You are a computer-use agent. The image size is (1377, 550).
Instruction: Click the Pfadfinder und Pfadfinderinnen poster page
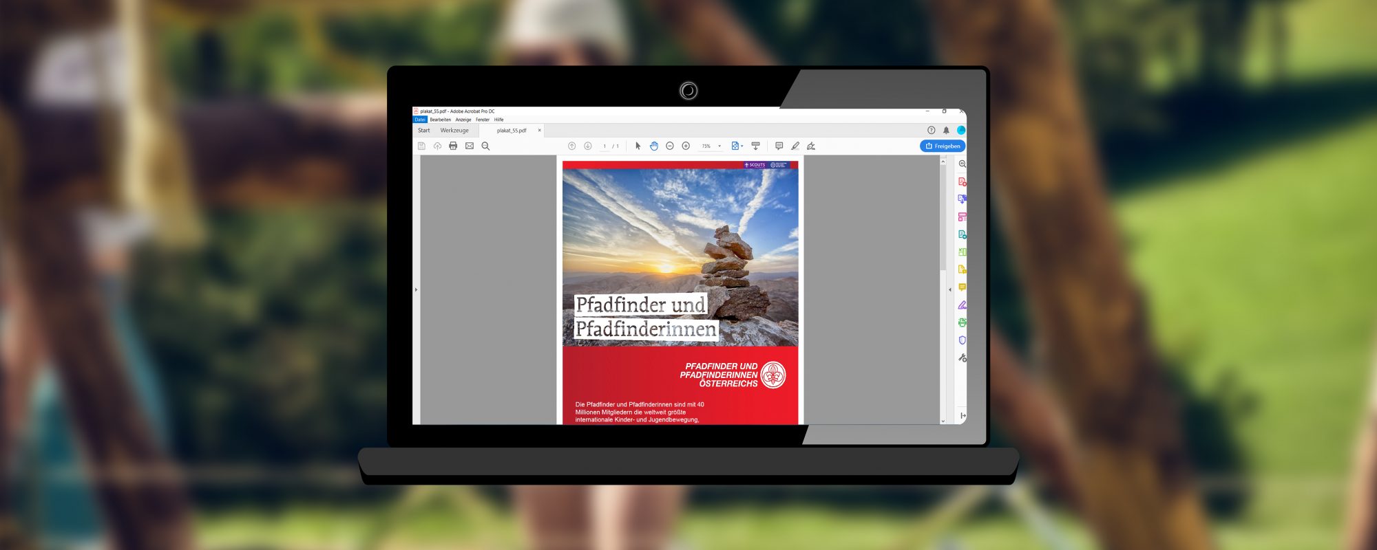point(680,291)
